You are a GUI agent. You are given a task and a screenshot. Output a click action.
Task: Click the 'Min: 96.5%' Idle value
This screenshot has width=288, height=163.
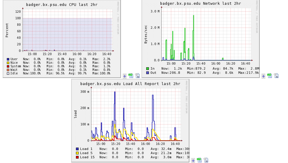(x=55, y=73)
